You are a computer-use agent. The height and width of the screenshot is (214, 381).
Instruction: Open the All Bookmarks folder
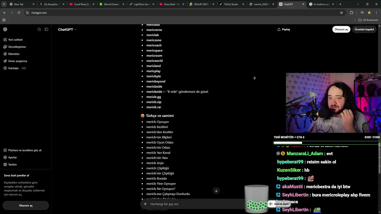pyautogui.click(x=368, y=20)
